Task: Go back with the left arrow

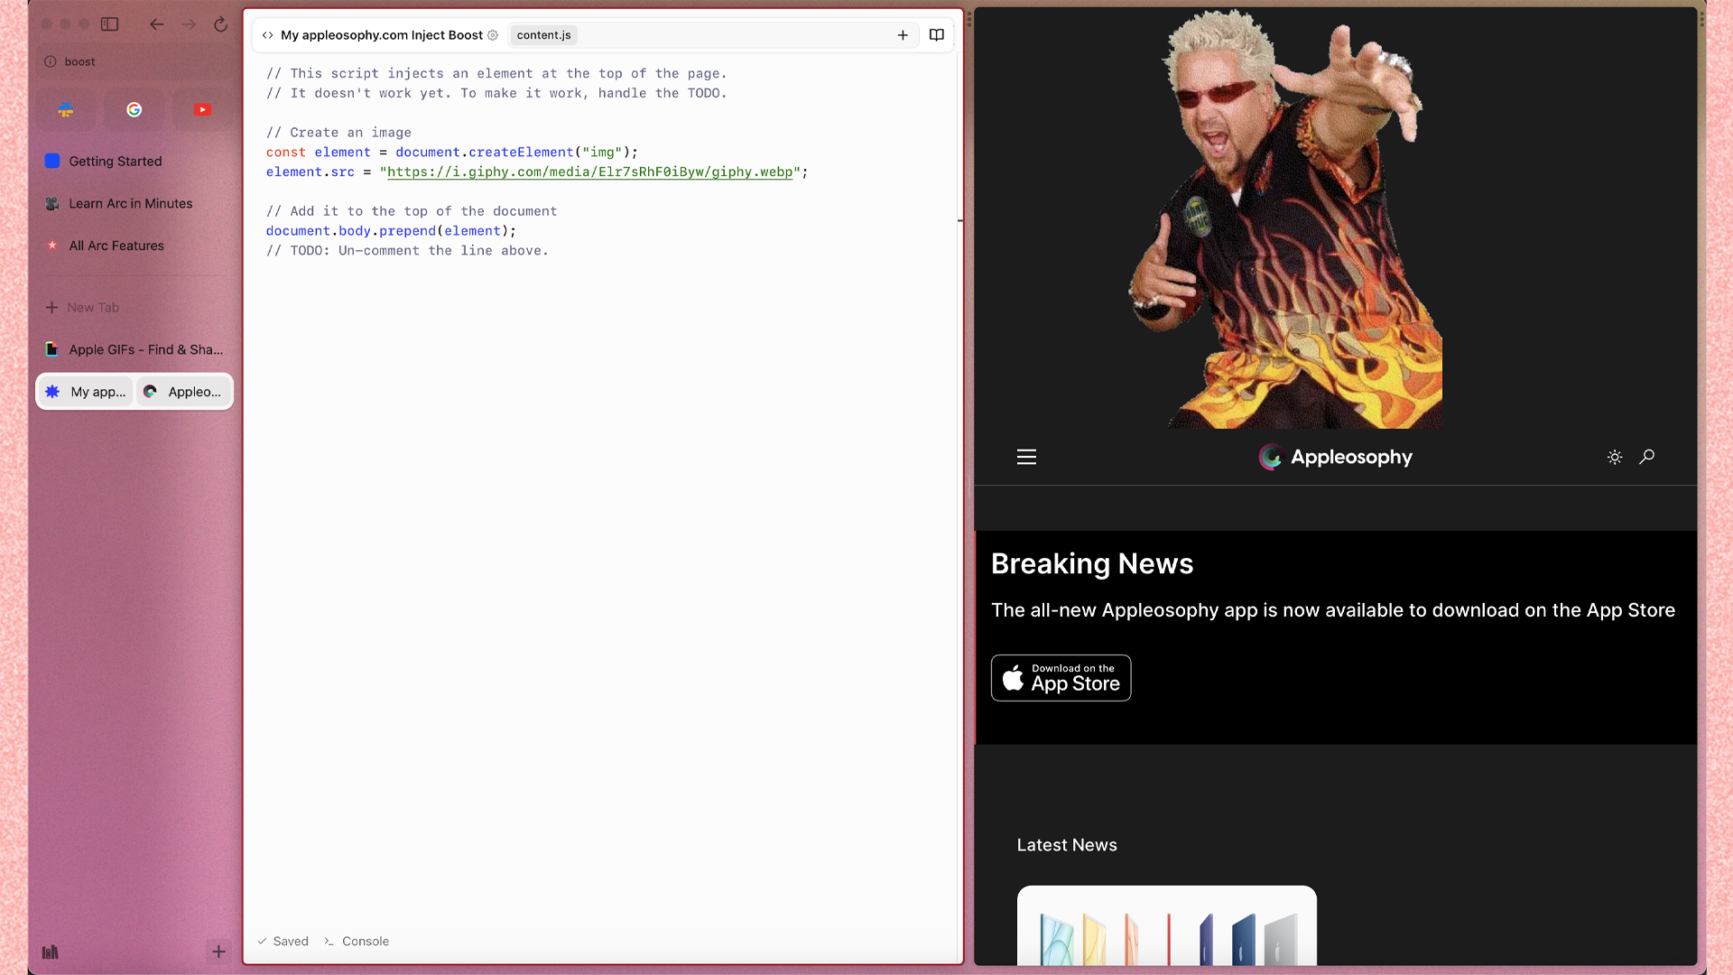Action: click(x=156, y=24)
